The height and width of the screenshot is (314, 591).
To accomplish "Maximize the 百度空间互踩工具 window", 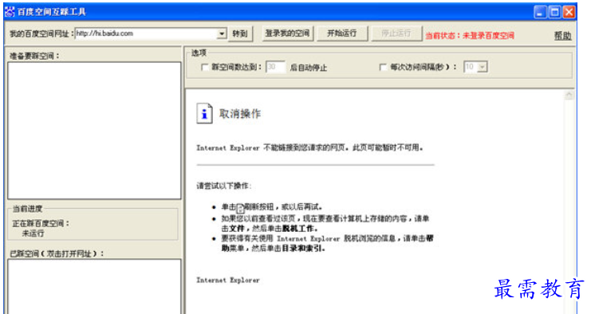I will click(554, 13).
